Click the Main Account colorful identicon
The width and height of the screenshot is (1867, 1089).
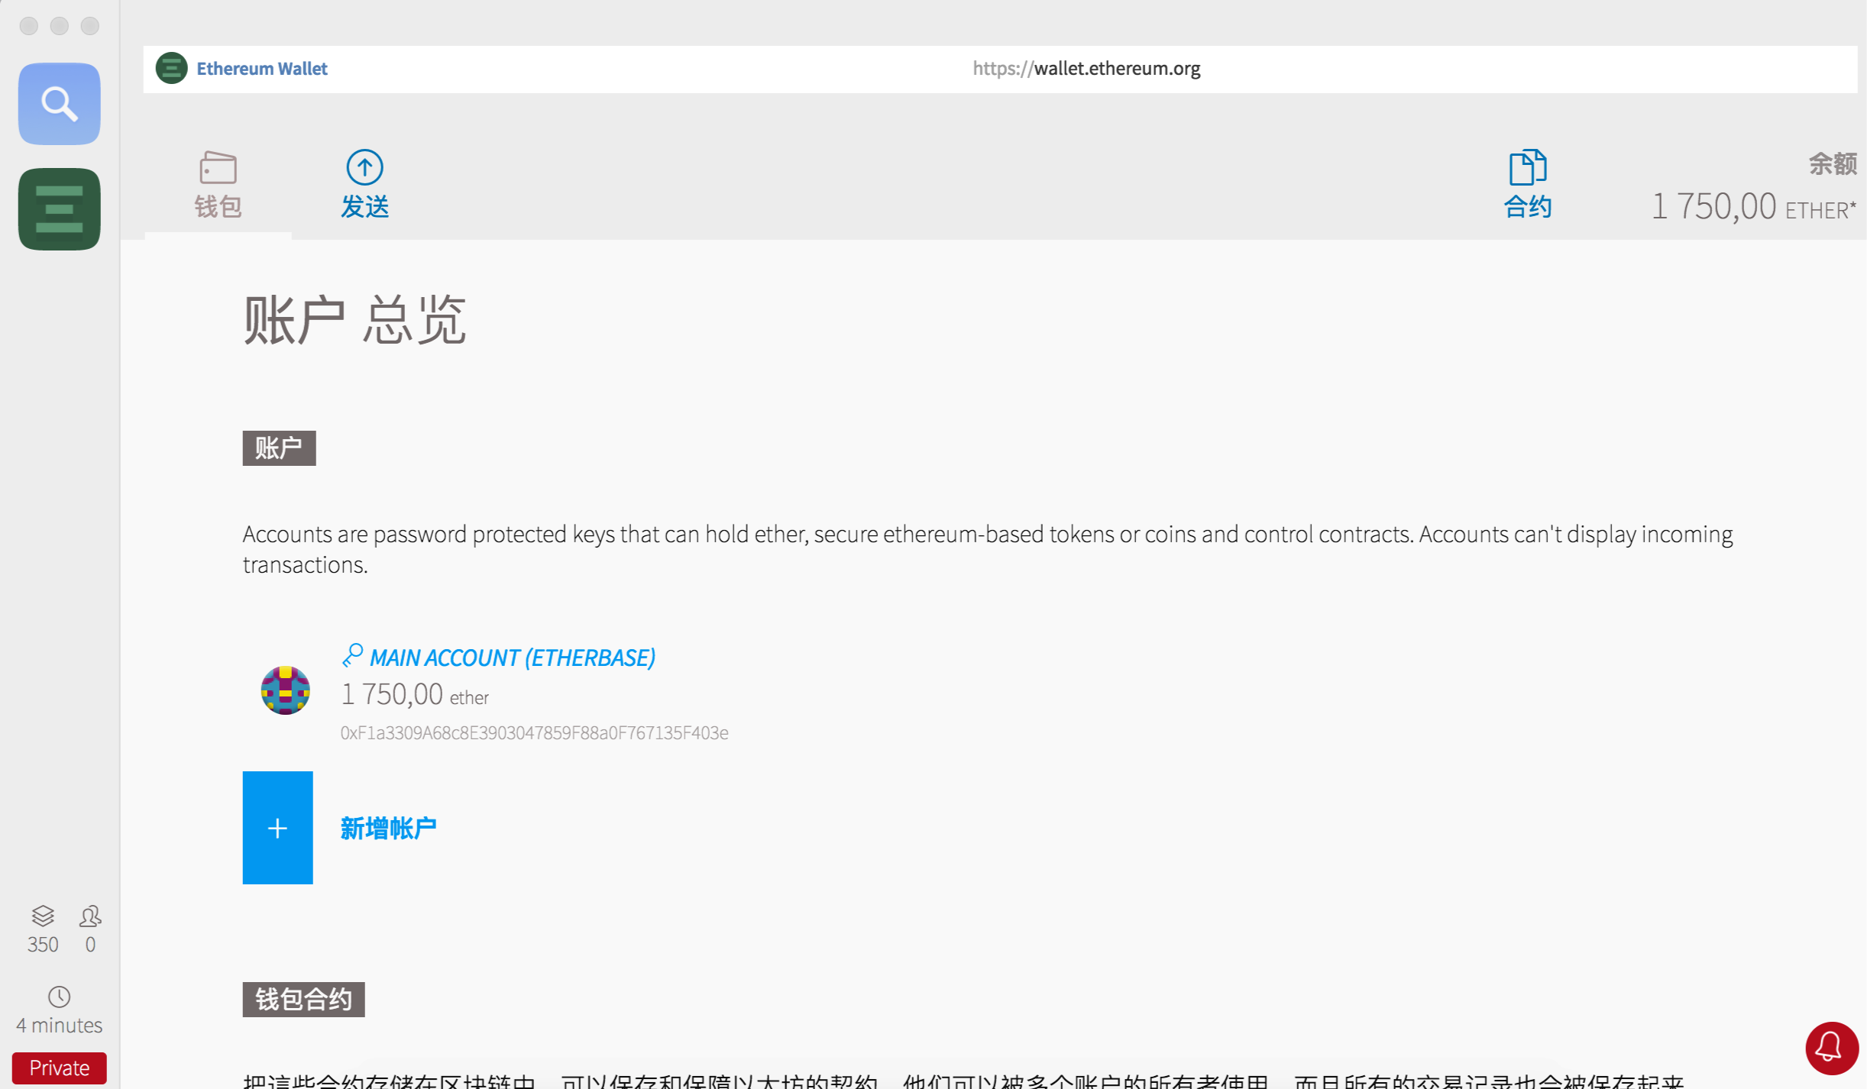coord(285,690)
